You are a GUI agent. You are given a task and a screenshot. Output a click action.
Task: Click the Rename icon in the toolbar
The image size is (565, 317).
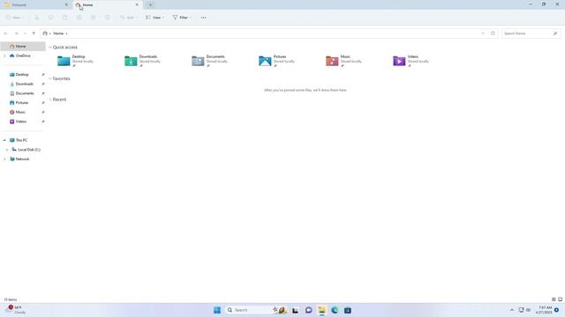[x=79, y=18]
